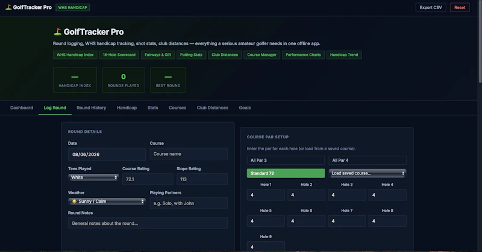Open the Goals tab
The height and width of the screenshot is (252, 482).
pyautogui.click(x=245, y=108)
